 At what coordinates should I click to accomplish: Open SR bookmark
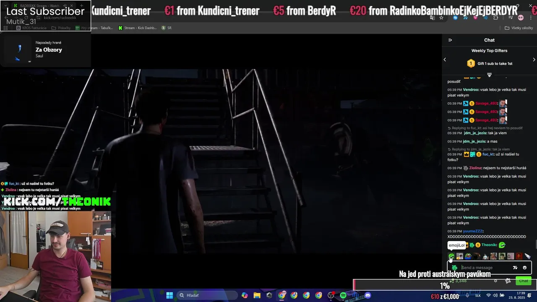click(167, 28)
